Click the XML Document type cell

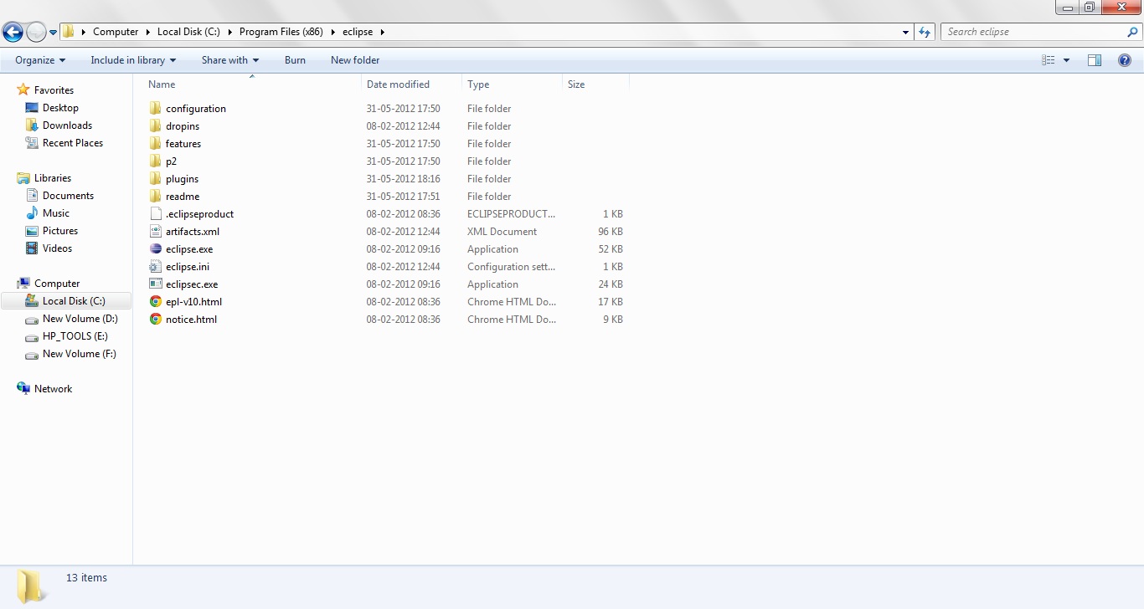502,232
